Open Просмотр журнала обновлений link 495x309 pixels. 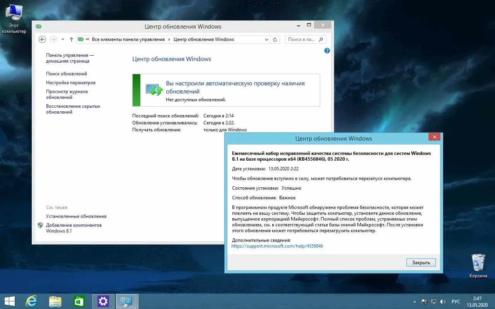[x=67, y=94]
